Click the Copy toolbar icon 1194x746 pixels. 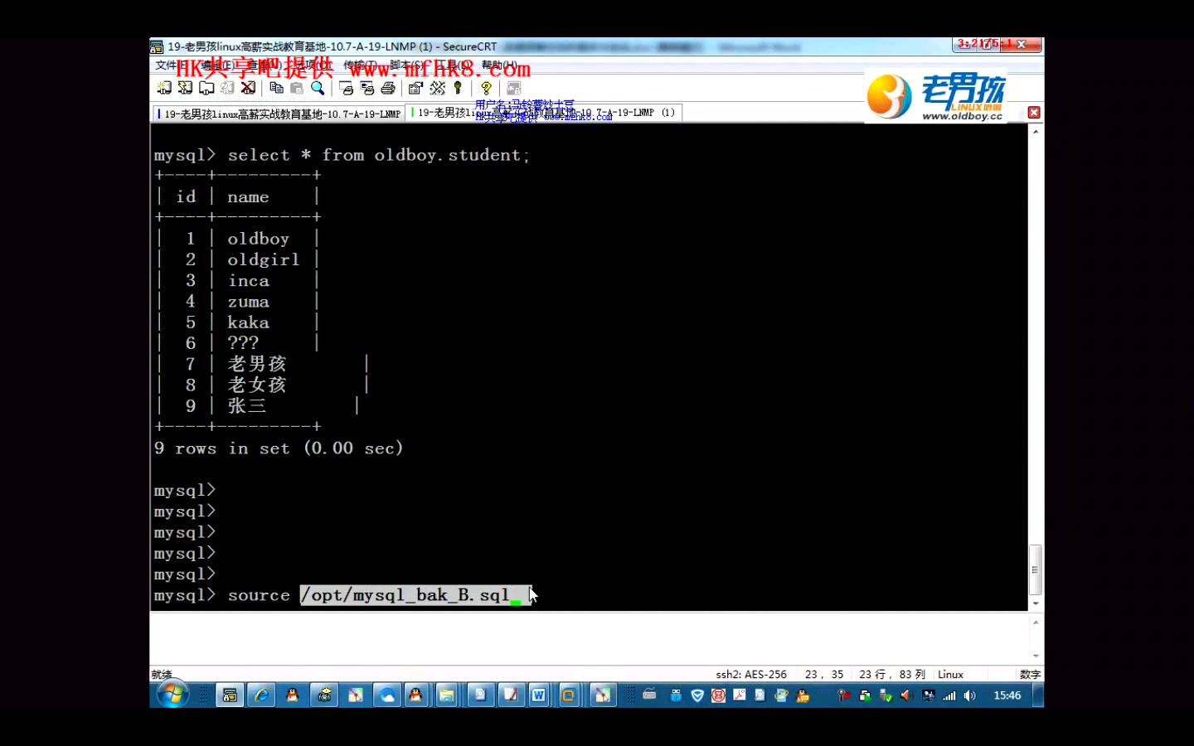coord(277,88)
